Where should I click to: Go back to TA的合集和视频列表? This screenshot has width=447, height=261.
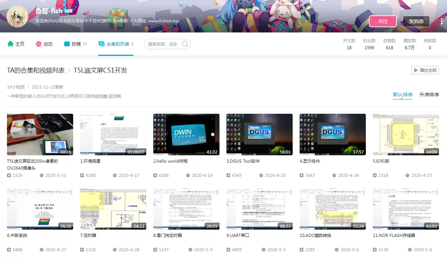pyautogui.click(x=36, y=70)
